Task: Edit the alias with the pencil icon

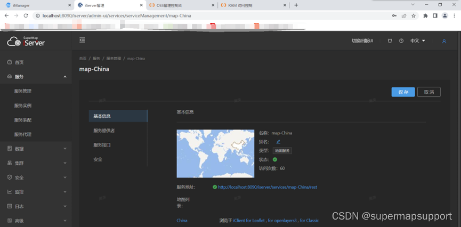Action: tap(278, 142)
